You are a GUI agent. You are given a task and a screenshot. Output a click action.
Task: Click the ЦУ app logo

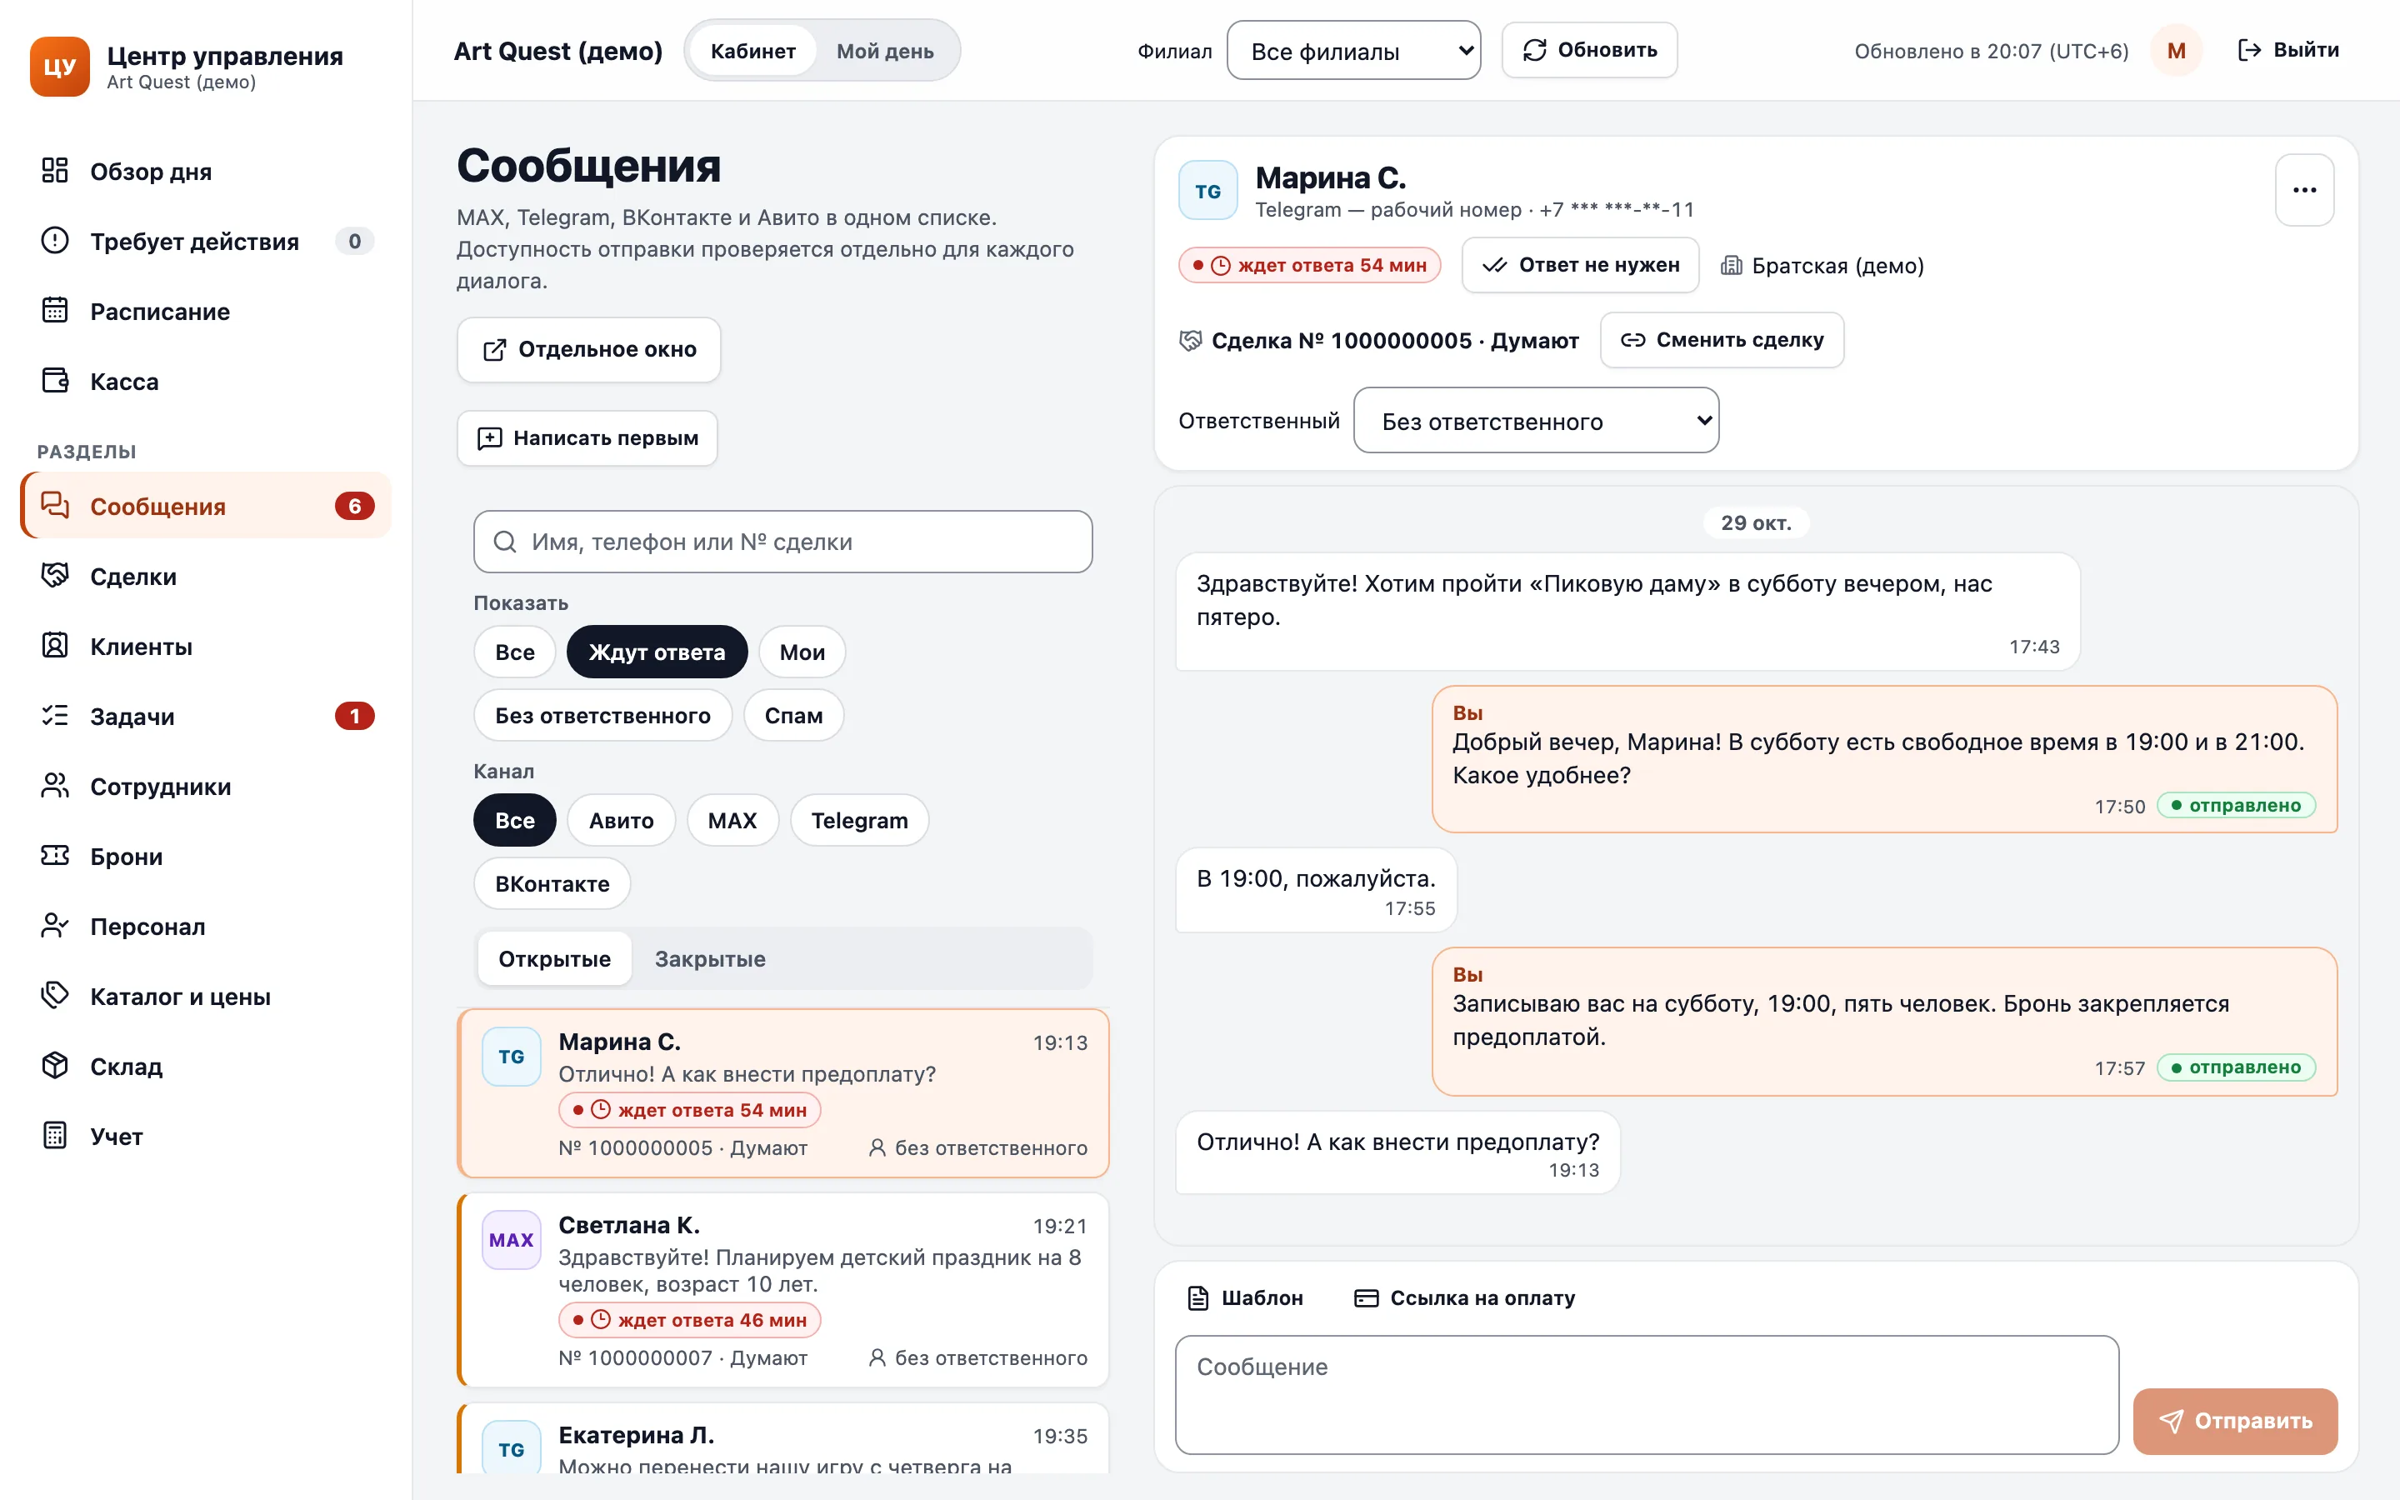click(59, 67)
